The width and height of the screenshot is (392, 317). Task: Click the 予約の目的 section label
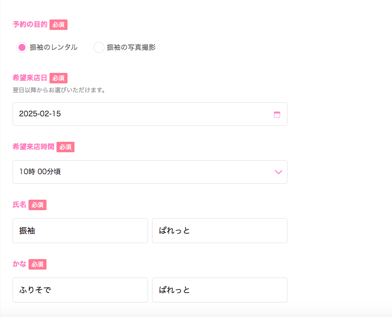click(30, 24)
